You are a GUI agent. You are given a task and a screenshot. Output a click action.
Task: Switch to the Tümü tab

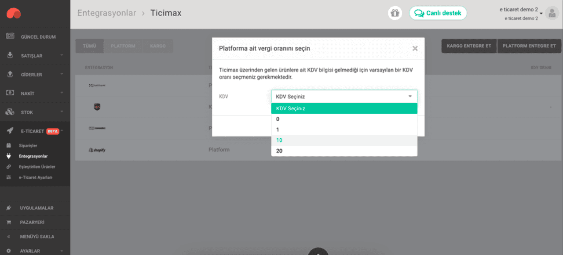(x=89, y=46)
